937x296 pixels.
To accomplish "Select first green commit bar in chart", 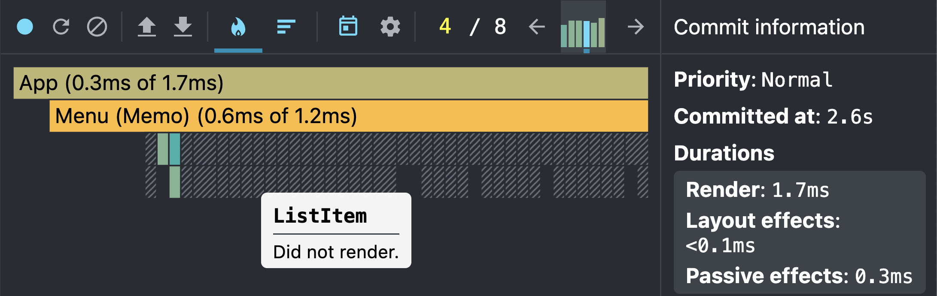I will pyautogui.click(x=564, y=36).
